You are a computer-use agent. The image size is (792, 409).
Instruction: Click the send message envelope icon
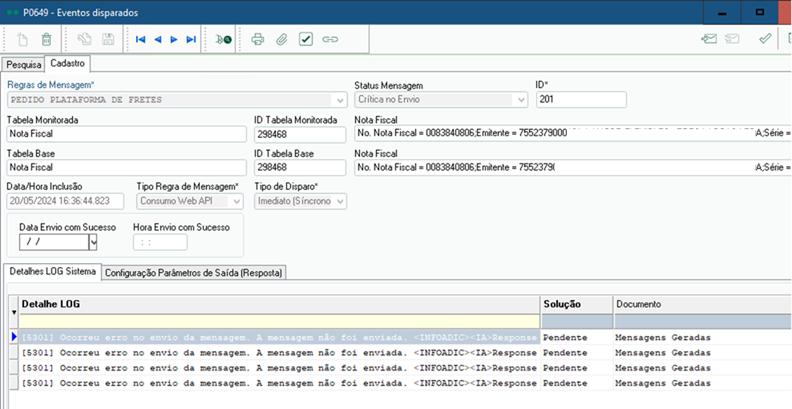pyautogui.click(x=709, y=38)
